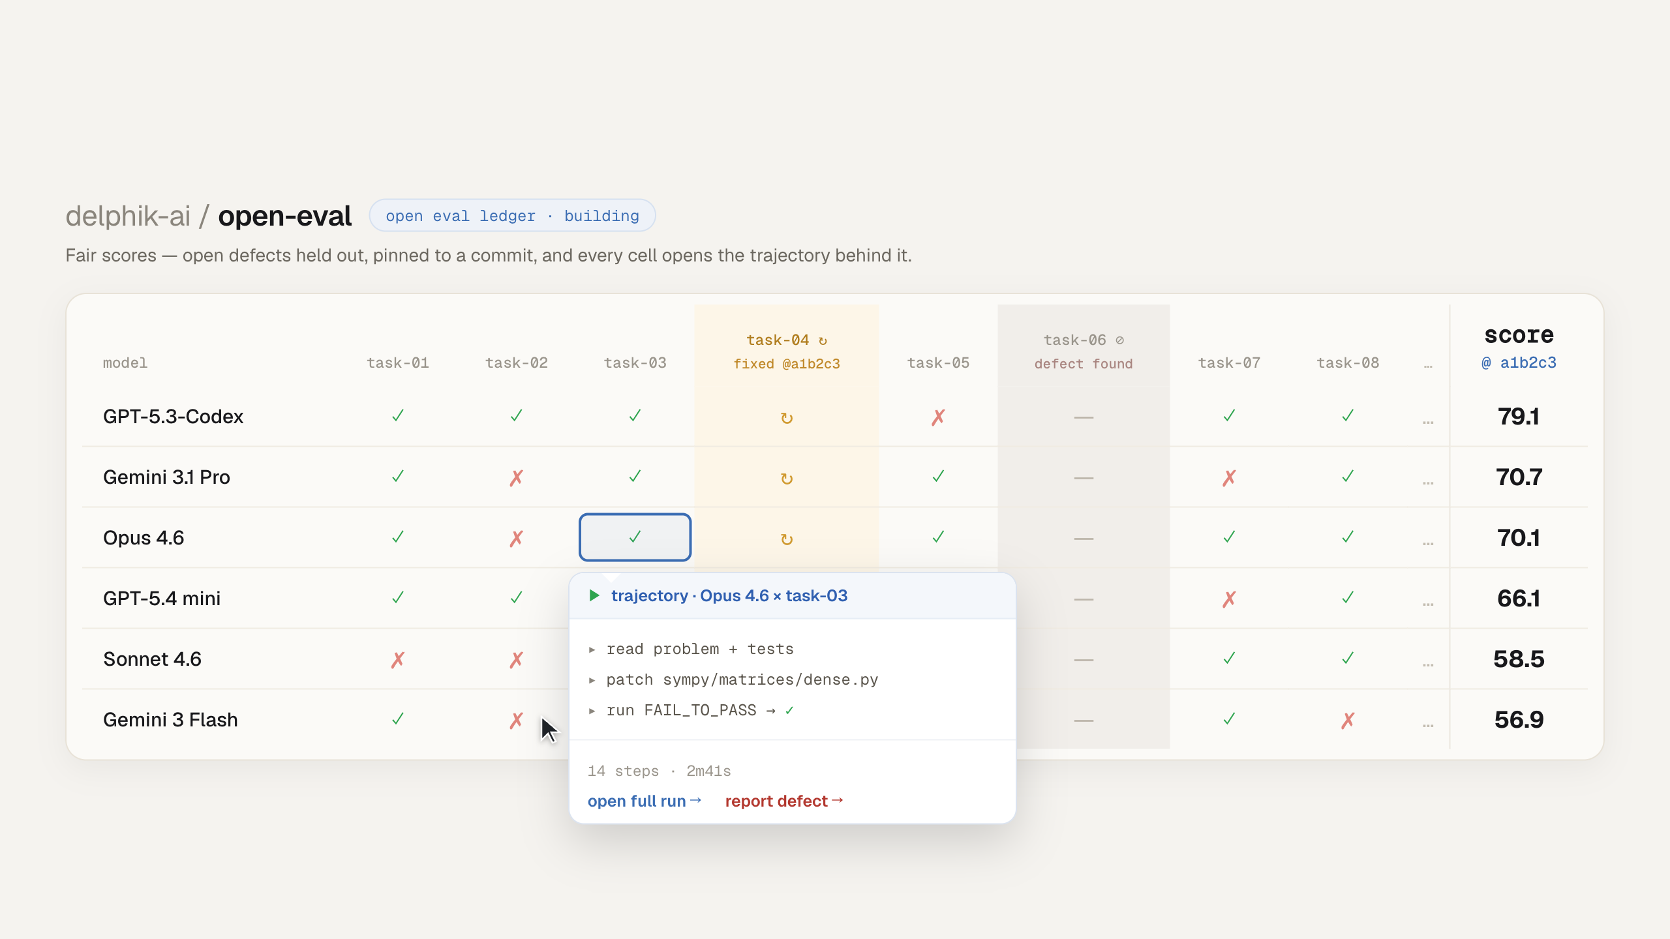Open GPT-5.4 mini task-02 checkmark
1670x939 pixels.
(x=517, y=598)
